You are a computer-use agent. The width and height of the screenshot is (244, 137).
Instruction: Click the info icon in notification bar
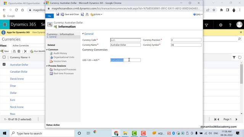click(3, 32)
